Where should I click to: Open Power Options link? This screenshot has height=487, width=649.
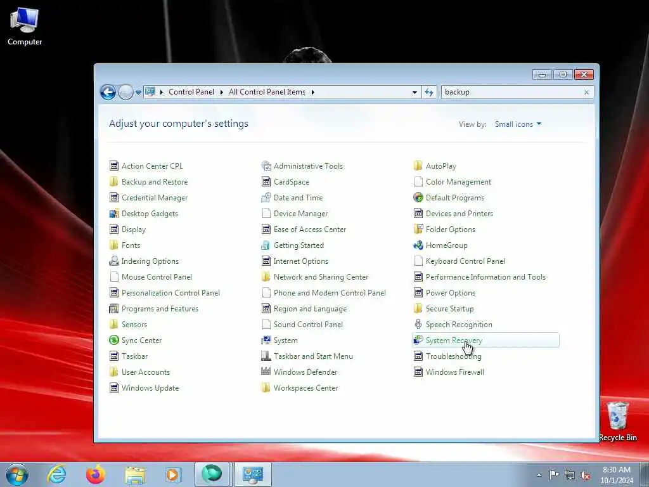point(451,293)
